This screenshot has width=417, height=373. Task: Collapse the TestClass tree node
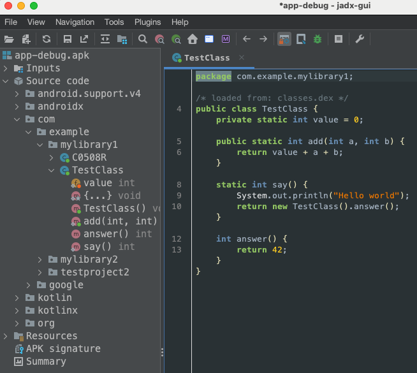point(51,170)
